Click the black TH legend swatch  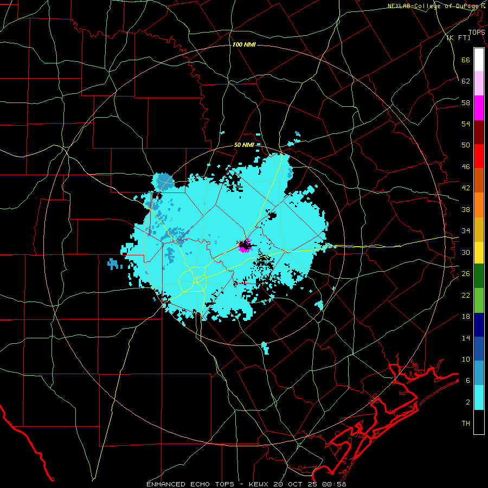[x=479, y=422]
